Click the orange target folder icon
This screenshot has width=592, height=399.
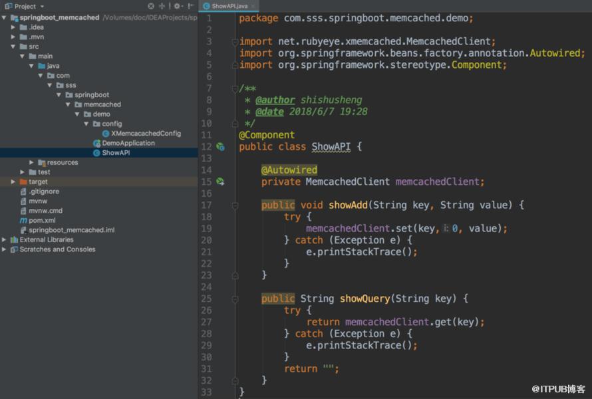pos(23,182)
